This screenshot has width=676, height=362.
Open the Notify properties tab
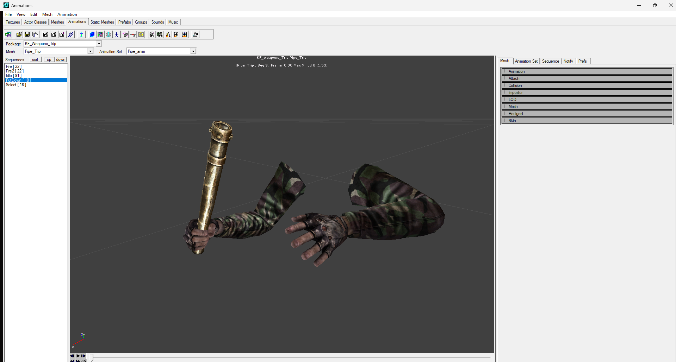point(568,61)
